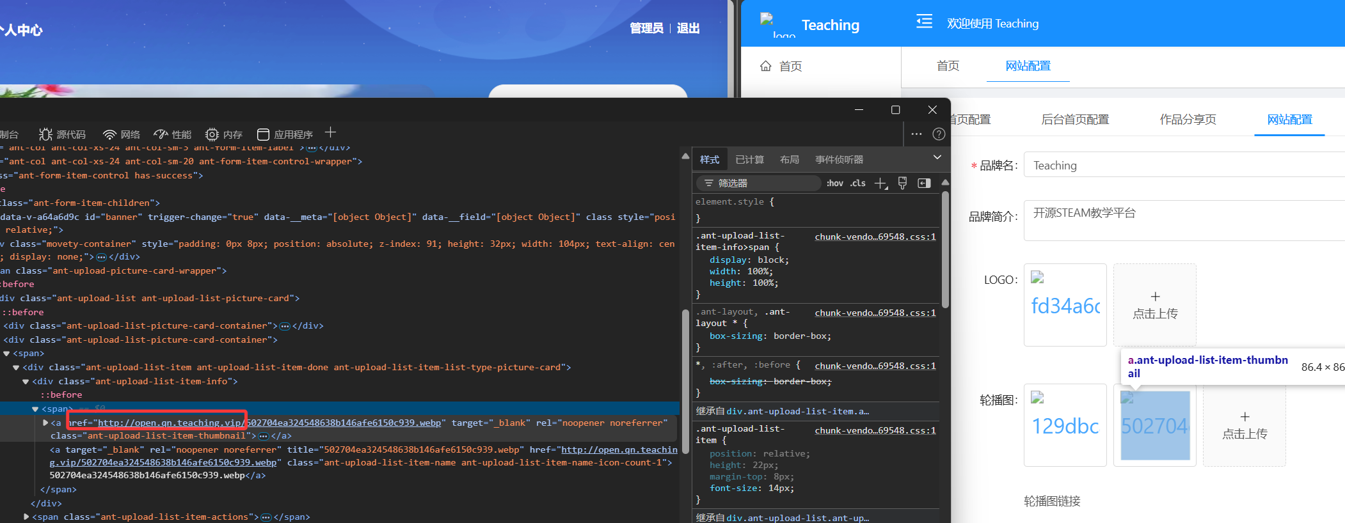Open the DevTools three-dot more options menu
The image size is (1345, 523).
click(x=916, y=134)
